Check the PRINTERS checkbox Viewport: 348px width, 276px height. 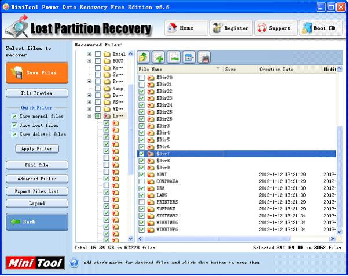coord(141,202)
